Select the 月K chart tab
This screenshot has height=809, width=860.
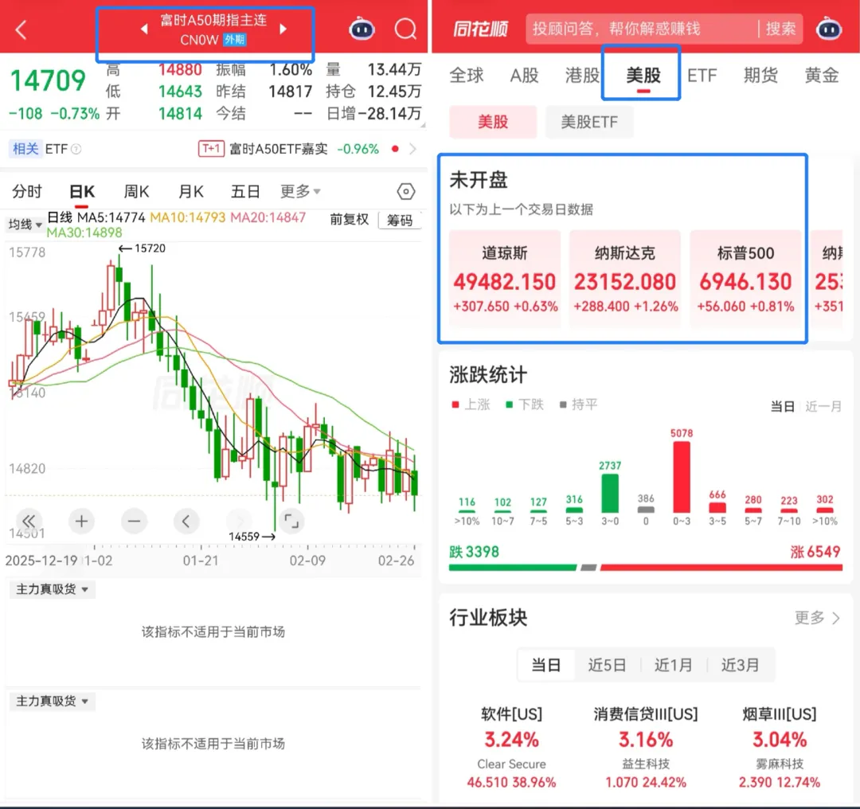pyautogui.click(x=191, y=191)
